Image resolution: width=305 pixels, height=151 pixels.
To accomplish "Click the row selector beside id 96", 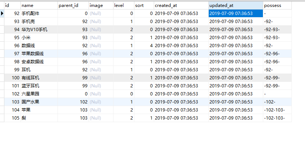I will (x=2, y=46).
